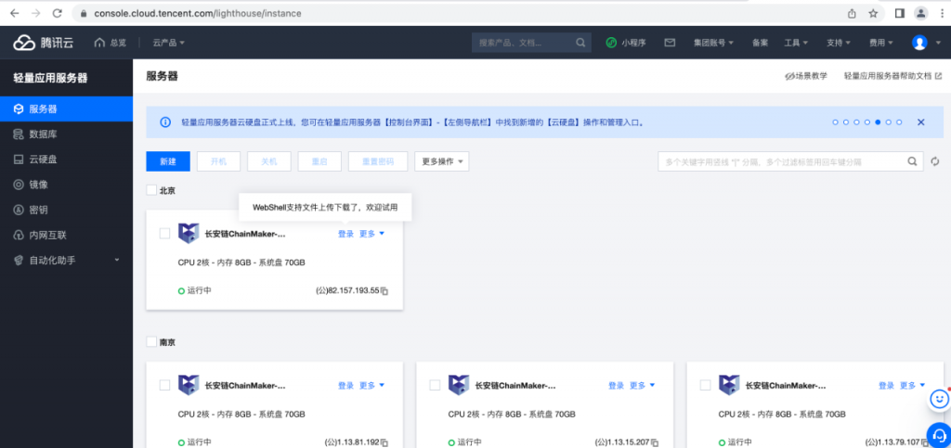The height and width of the screenshot is (448, 951).
Task: Open the message envelope icon
Action: point(670,43)
